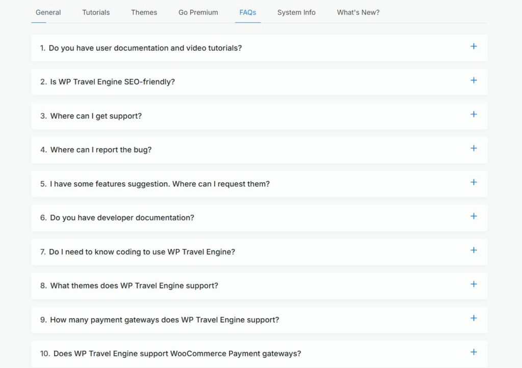Switch to the Tutorials tab
522x368 pixels.
click(x=96, y=12)
